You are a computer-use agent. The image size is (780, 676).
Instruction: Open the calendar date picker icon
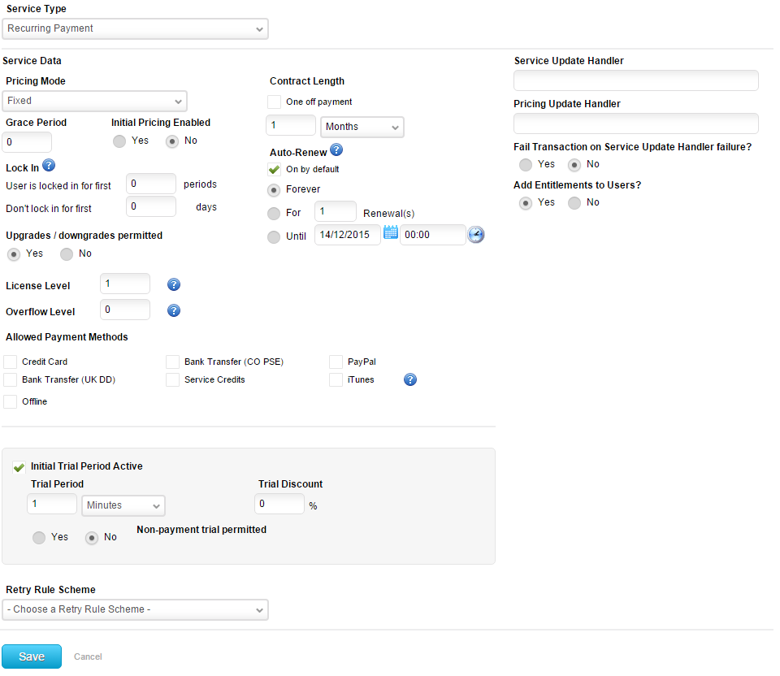(390, 233)
